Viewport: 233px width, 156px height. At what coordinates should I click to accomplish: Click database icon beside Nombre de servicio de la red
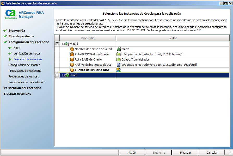(72, 49)
